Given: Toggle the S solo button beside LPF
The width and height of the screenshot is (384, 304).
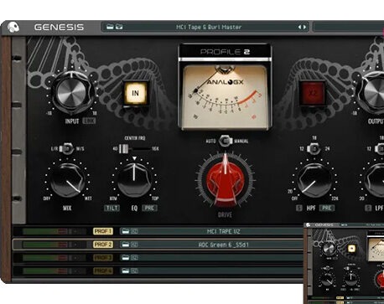Looking at the screenshot, I should click(368, 208).
